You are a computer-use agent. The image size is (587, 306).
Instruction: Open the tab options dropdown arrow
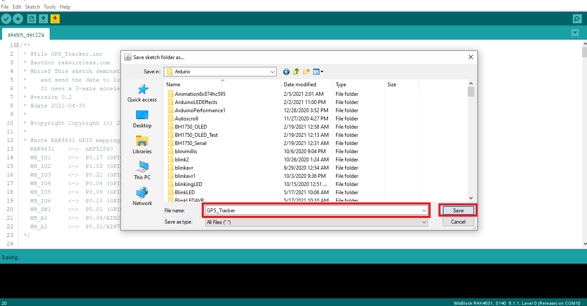click(x=574, y=33)
